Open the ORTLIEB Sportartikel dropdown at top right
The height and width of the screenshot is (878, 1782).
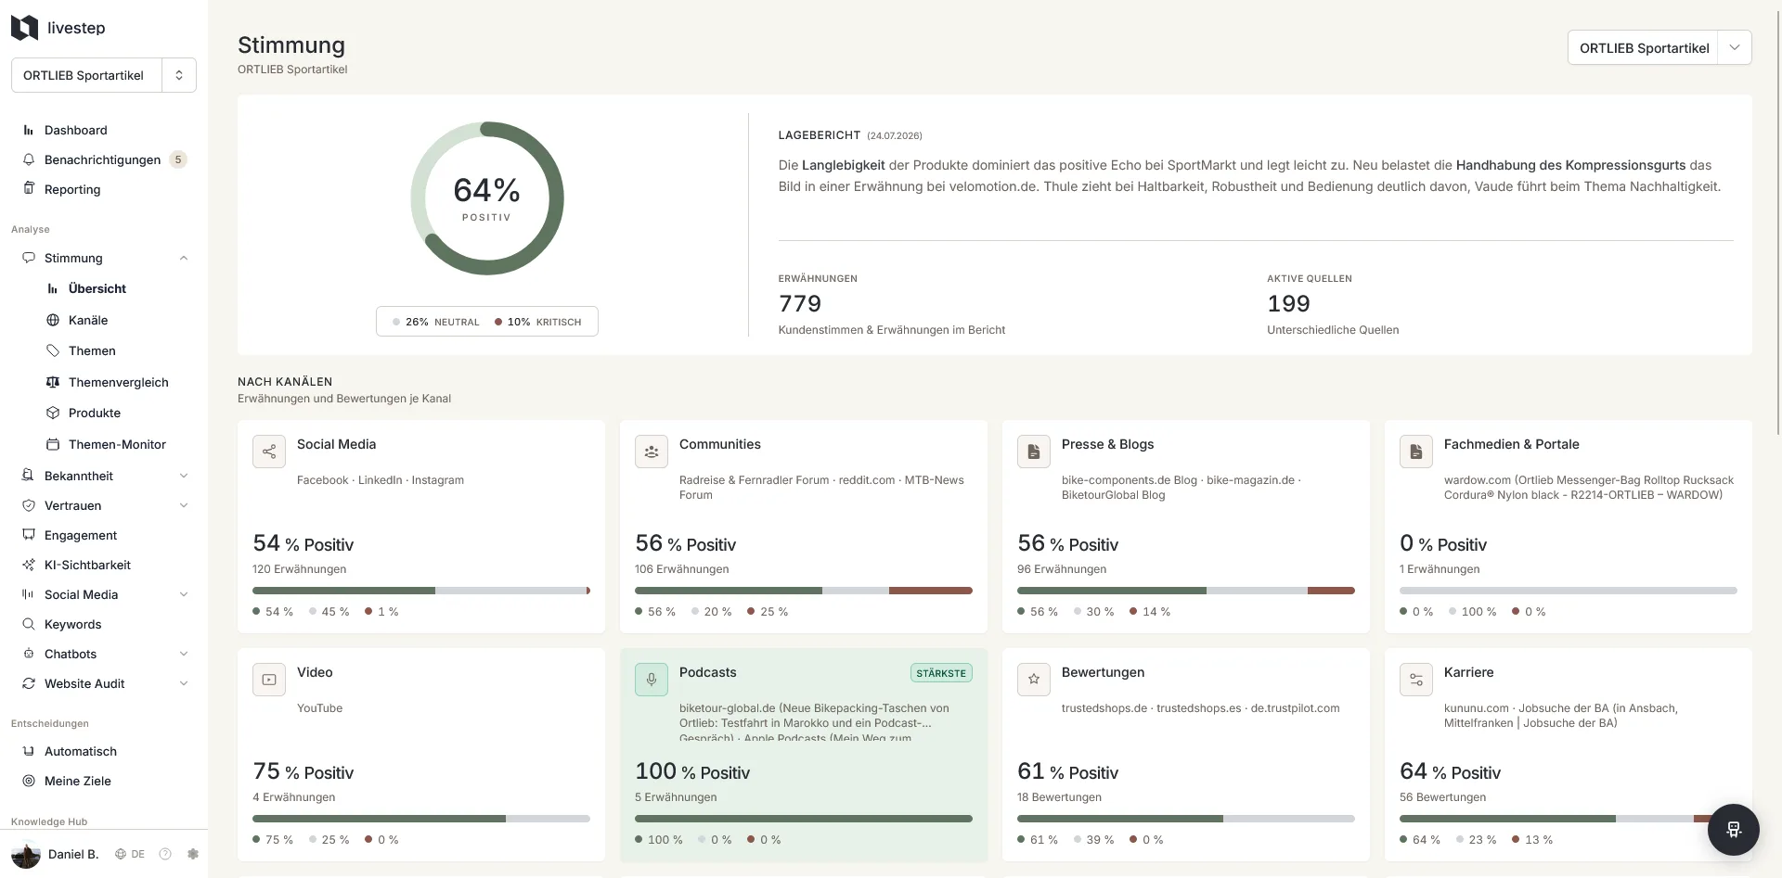1659,48
